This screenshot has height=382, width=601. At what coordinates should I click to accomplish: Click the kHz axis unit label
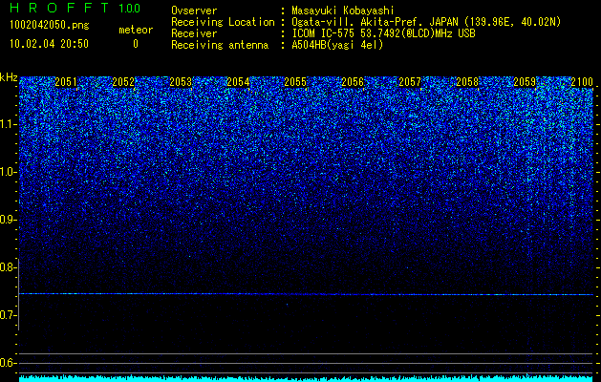tap(9, 77)
